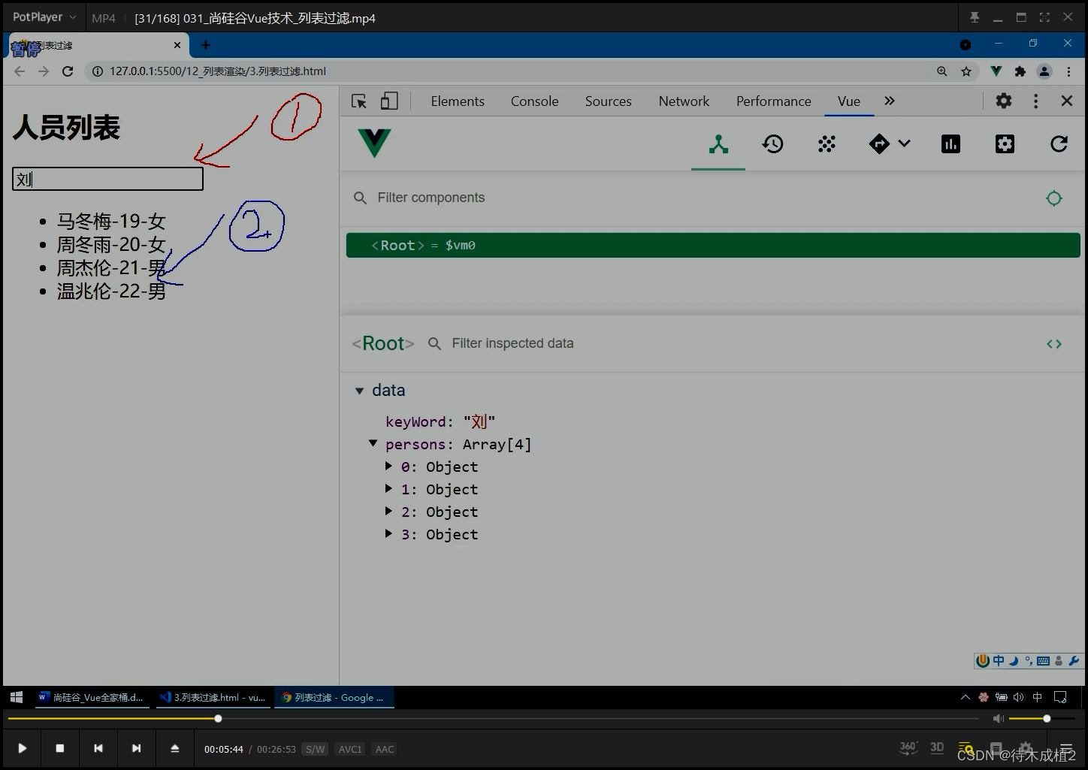Viewport: 1088px width, 770px height.
Task: Mute PotPlayer with the speaker icon
Action: 998,719
